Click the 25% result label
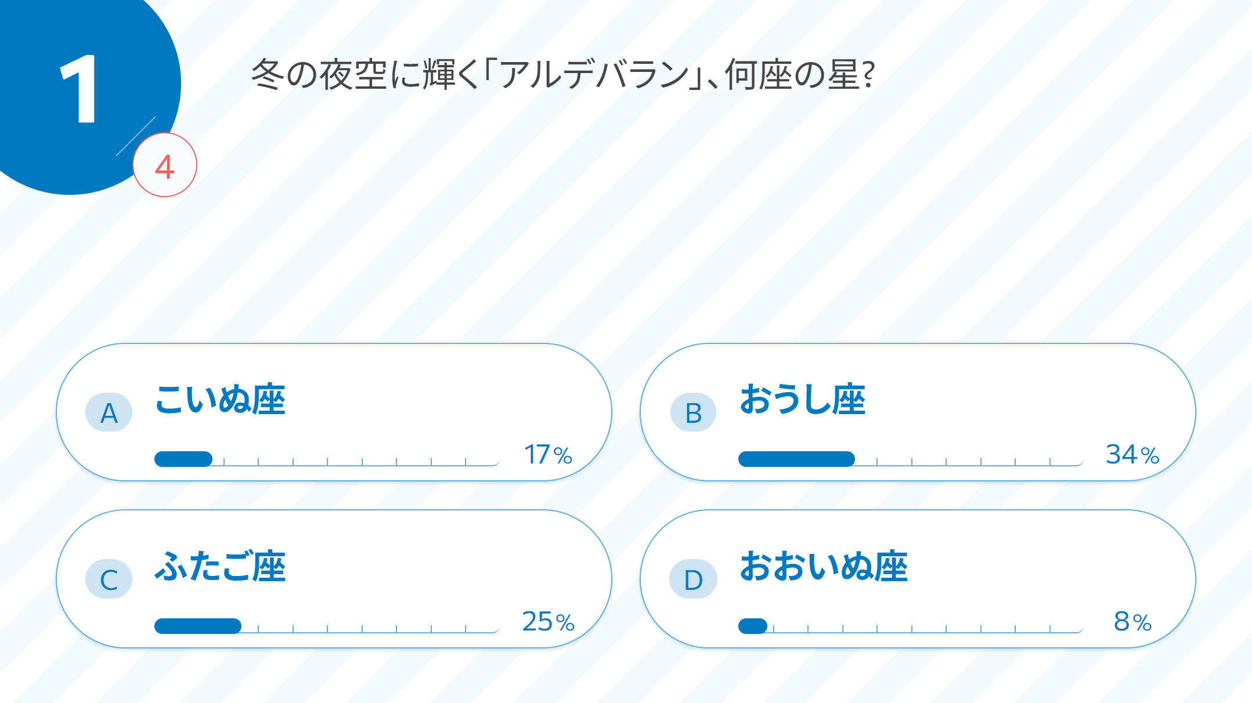This screenshot has width=1252, height=703. 548,622
